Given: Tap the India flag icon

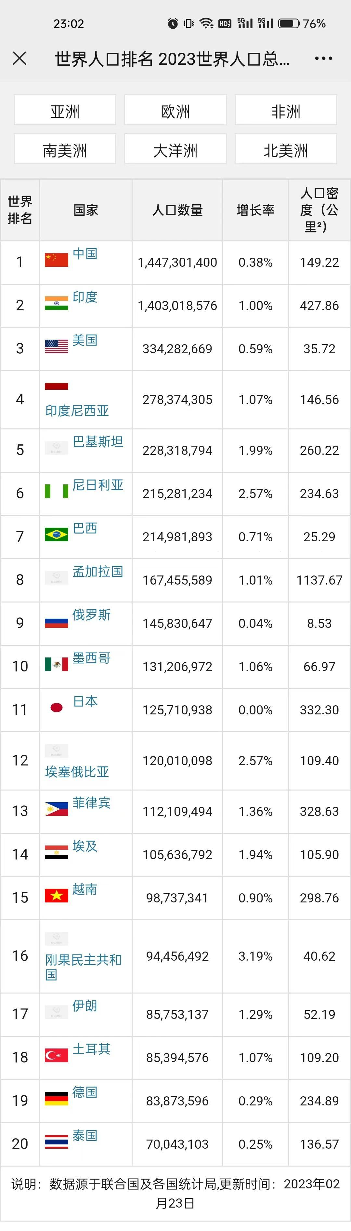Looking at the screenshot, I should [56, 303].
